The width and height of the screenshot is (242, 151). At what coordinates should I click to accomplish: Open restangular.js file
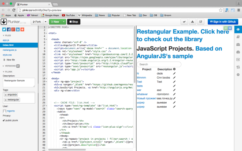(x=10, y=50)
